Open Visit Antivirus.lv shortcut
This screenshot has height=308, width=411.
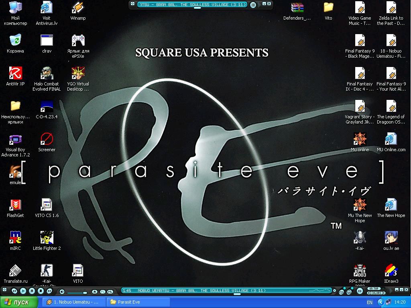(x=47, y=13)
